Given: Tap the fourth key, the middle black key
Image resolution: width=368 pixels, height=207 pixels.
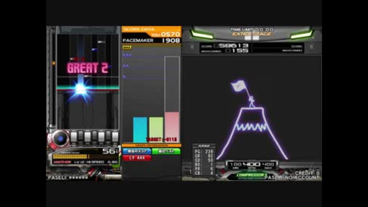Looking at the screenshot, I should (94, 136).
